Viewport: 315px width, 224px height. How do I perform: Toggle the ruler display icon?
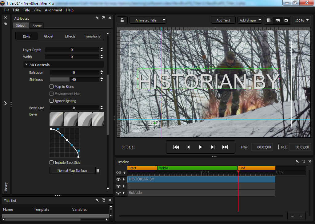click(277, 20)
